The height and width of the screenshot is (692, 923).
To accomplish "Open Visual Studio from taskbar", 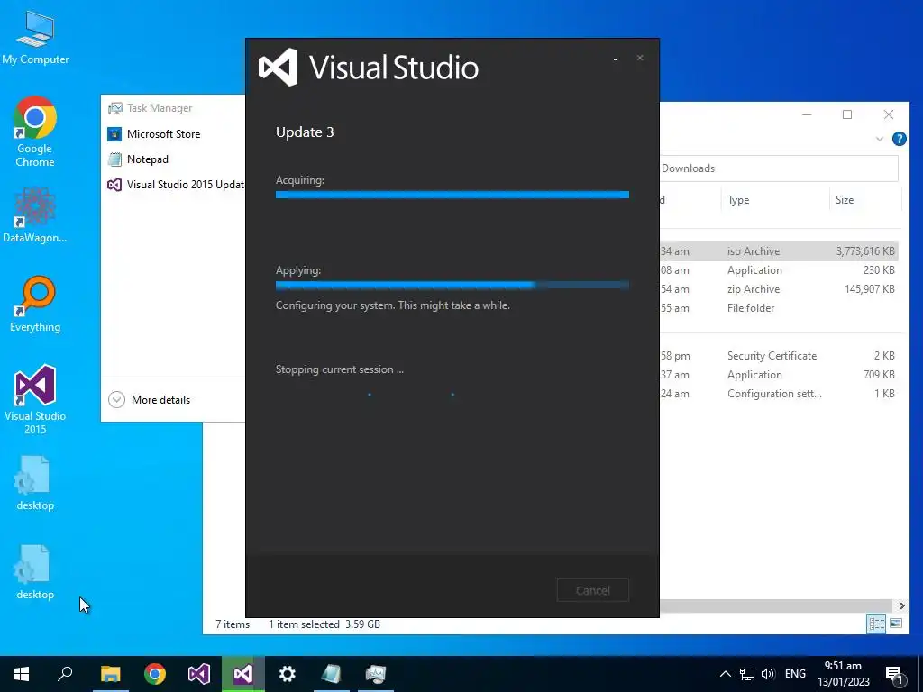I will [x=199, y=674].
